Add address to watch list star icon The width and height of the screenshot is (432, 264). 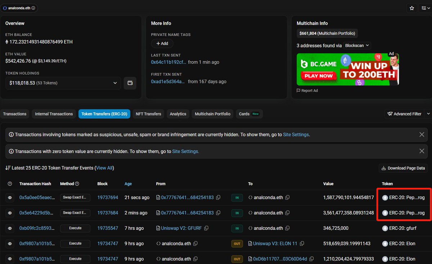[412, 8]
